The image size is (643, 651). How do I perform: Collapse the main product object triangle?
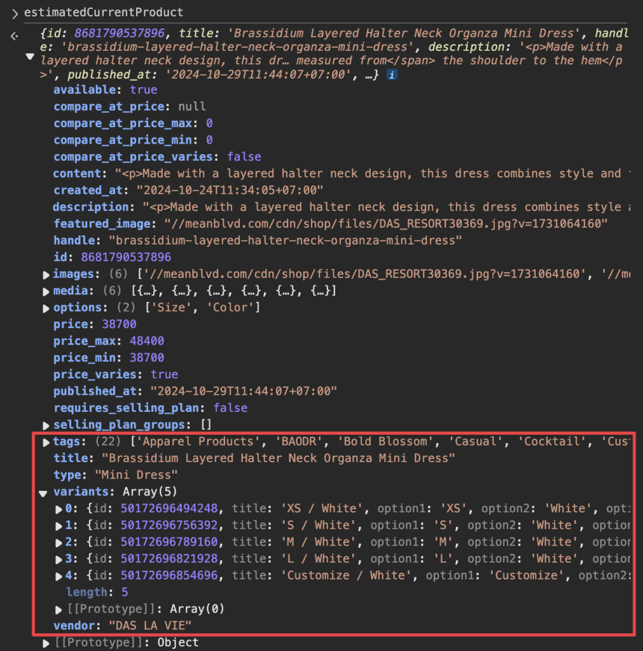click(30, 57)
